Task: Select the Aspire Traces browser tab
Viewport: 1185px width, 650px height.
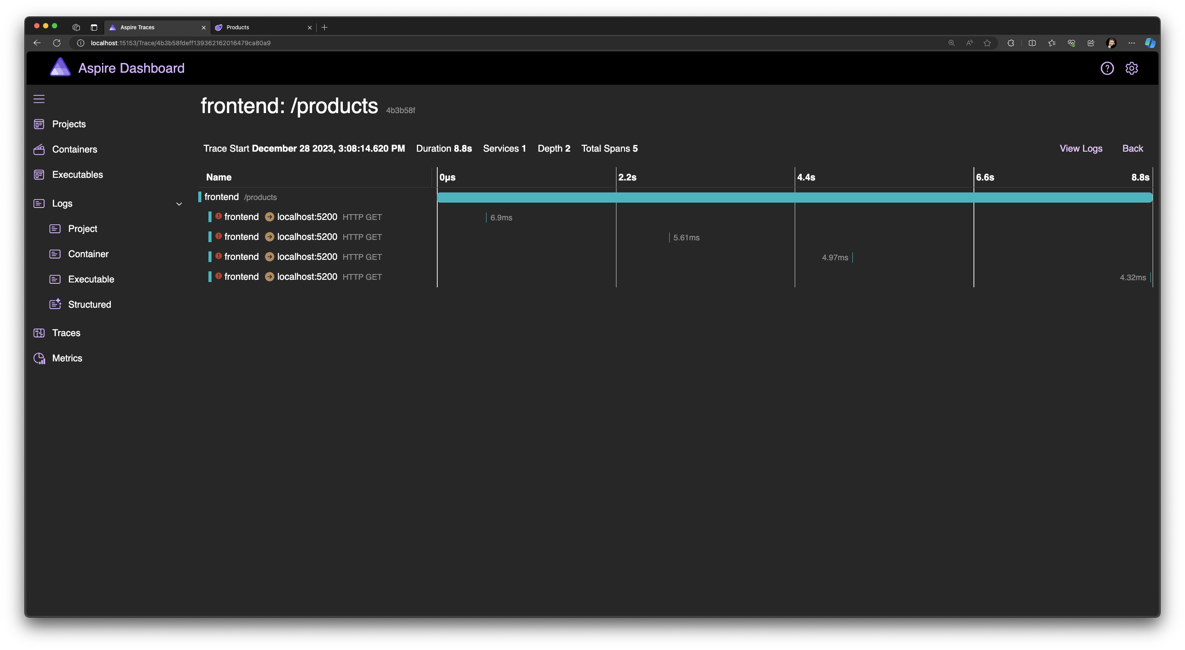Action: coord(157,27)
